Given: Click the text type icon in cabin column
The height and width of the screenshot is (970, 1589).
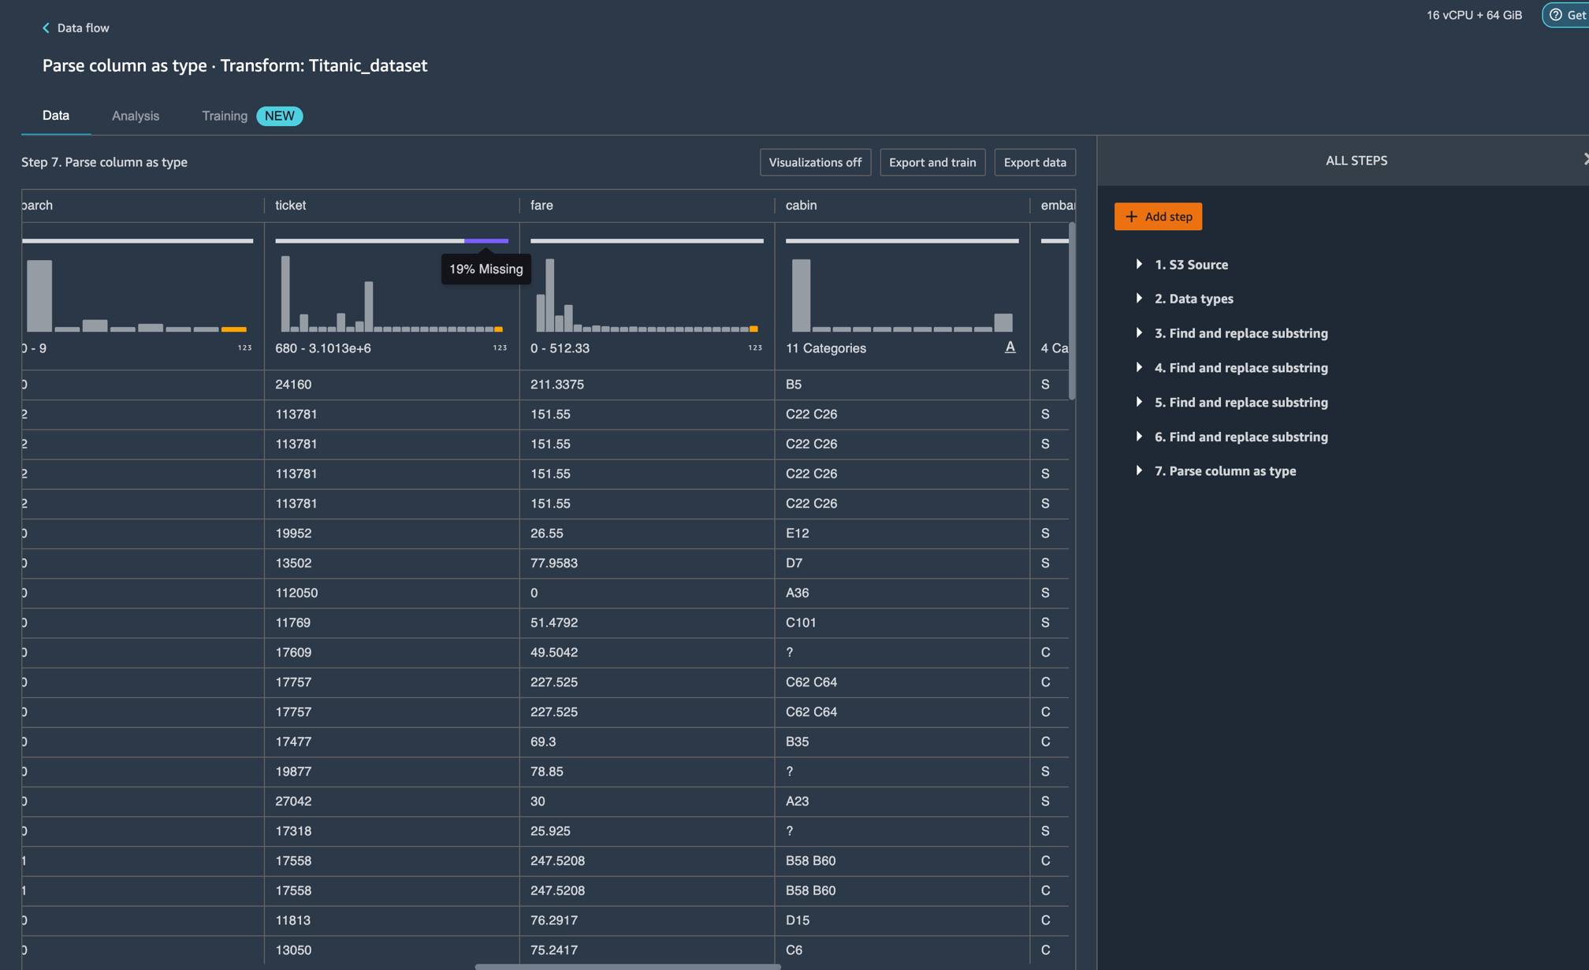Looking at the screenshot, I should 1010,347.
